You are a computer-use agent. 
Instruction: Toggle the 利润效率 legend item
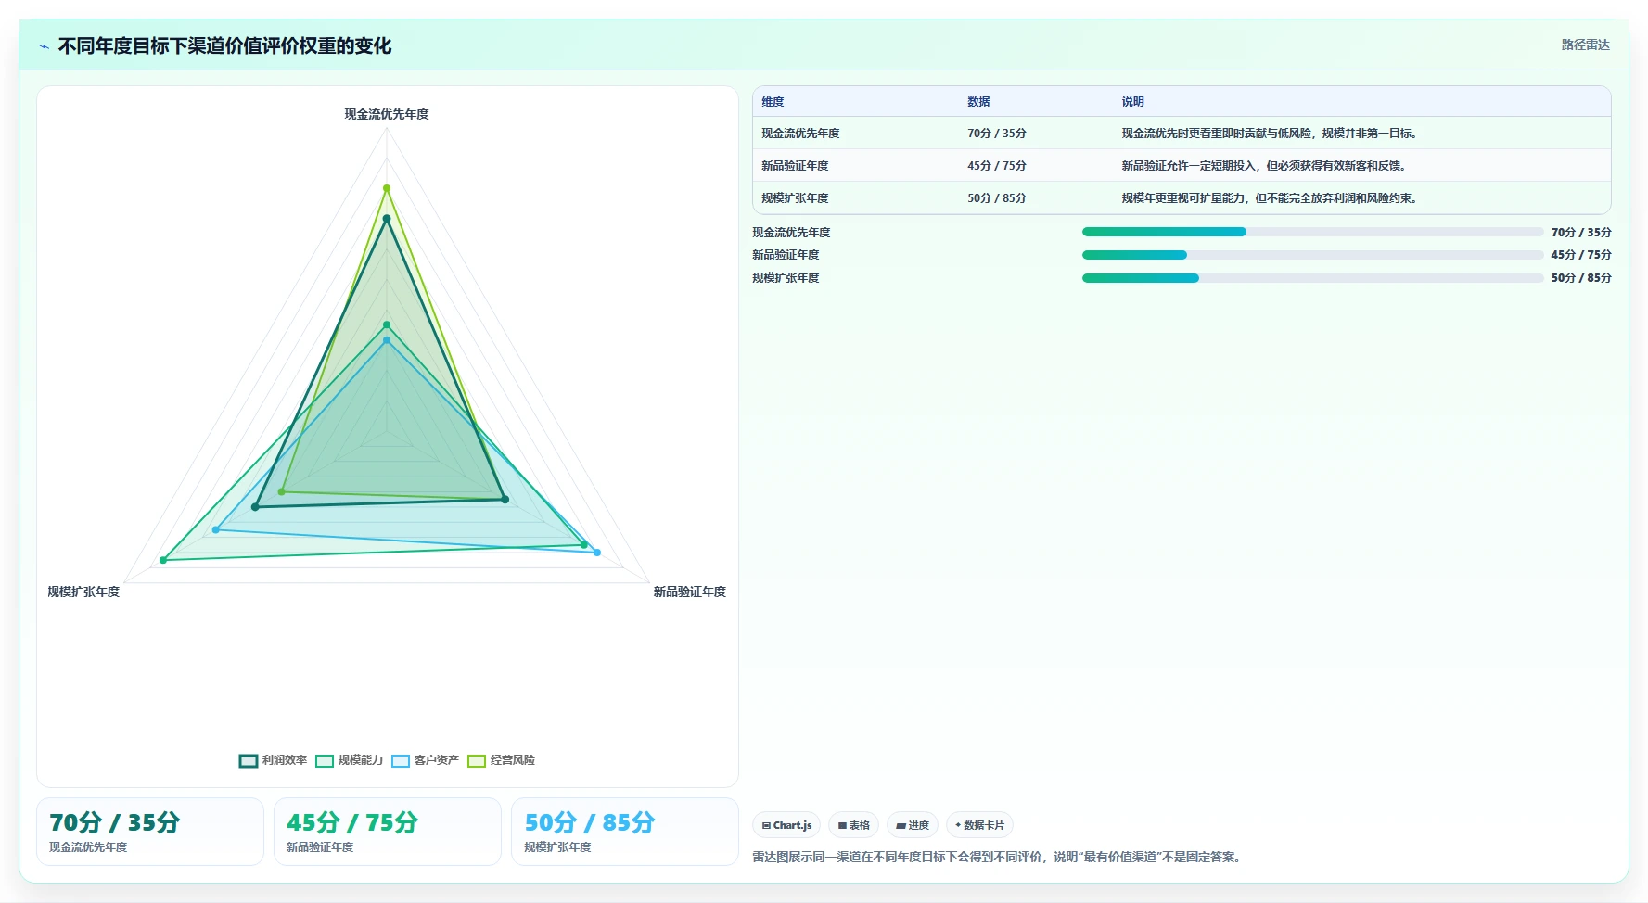tap(274, 760)
